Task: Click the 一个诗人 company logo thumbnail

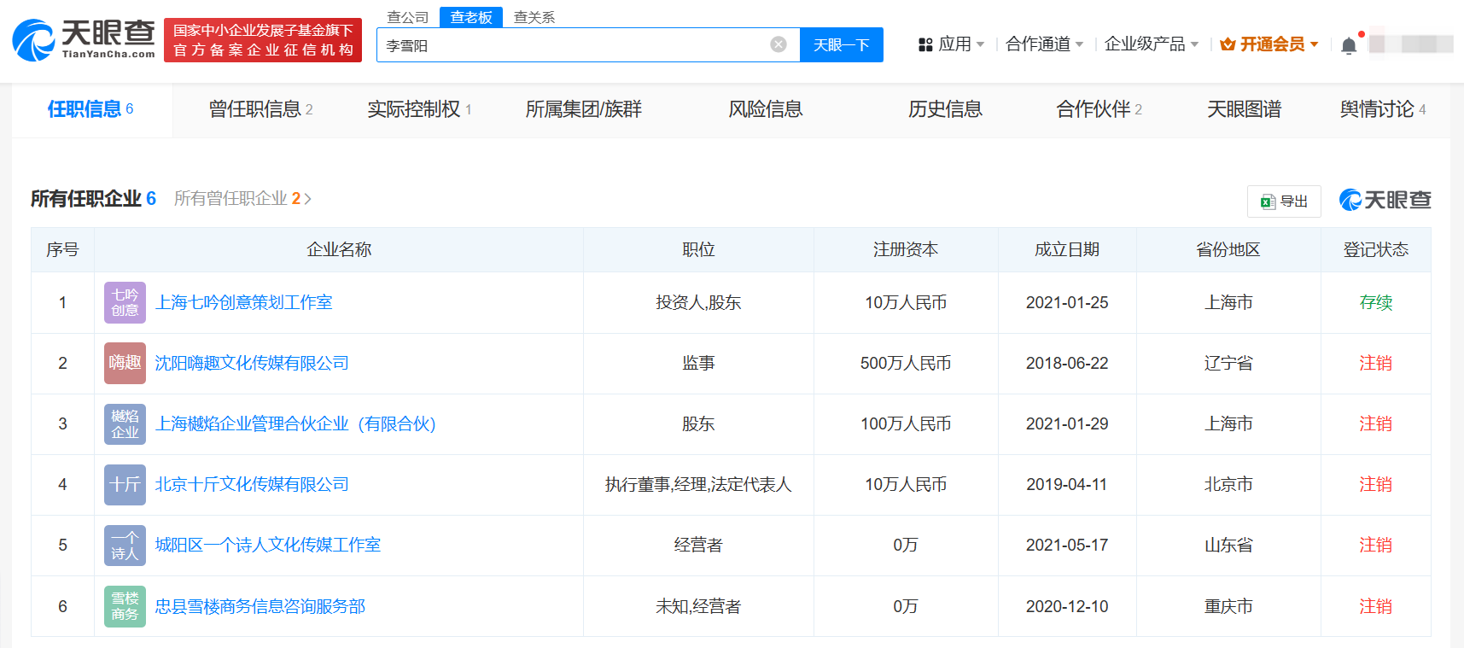Action: pyautogui.click(x=125, y=545)
